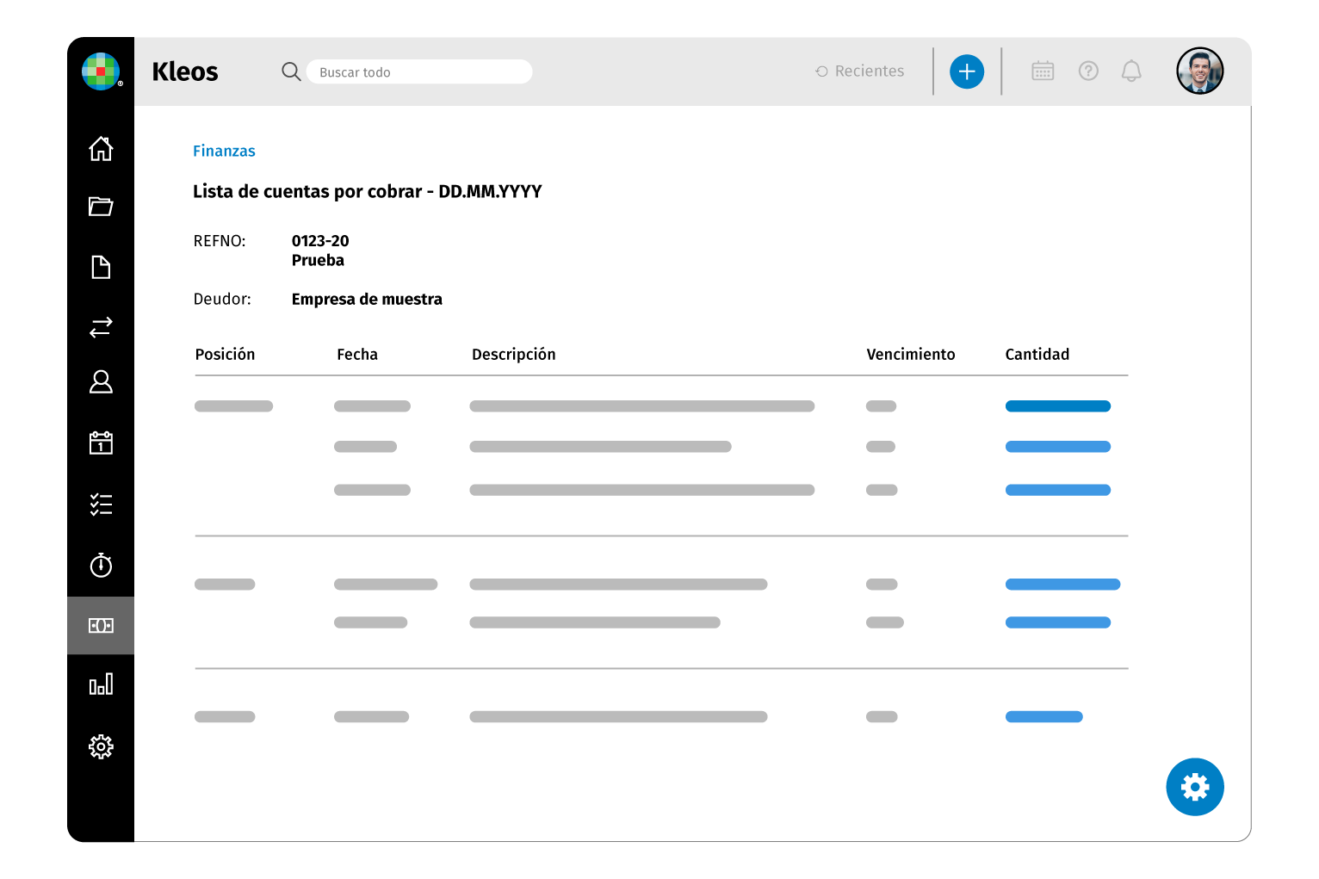Click the documents page icon
The image size is (1319, 879).
pyautogui.click(x=101, y=267)
